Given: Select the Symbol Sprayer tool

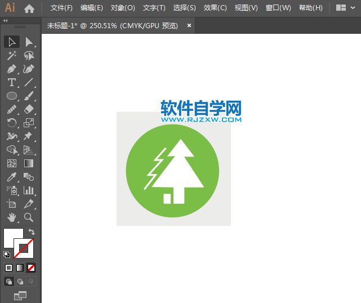Looking at the screenshot, I should pyautogui.click(x=12, y=190).
